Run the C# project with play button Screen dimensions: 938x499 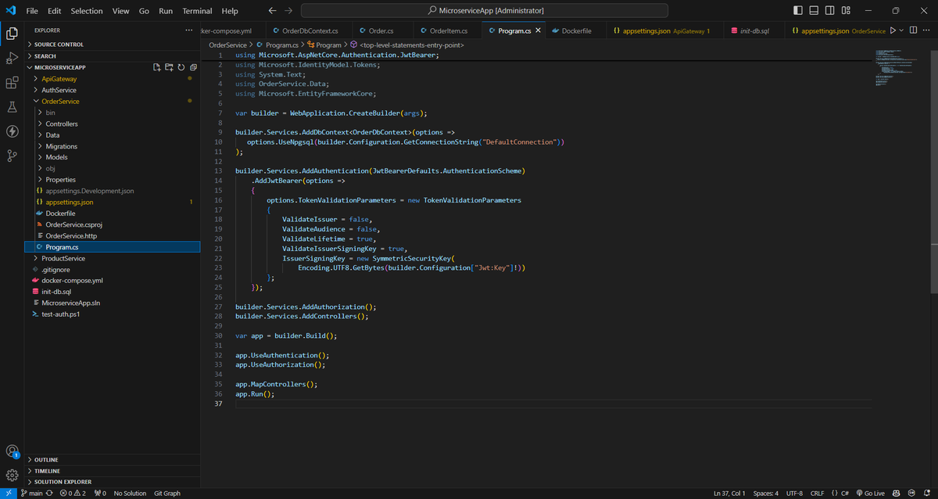[892, 31]
